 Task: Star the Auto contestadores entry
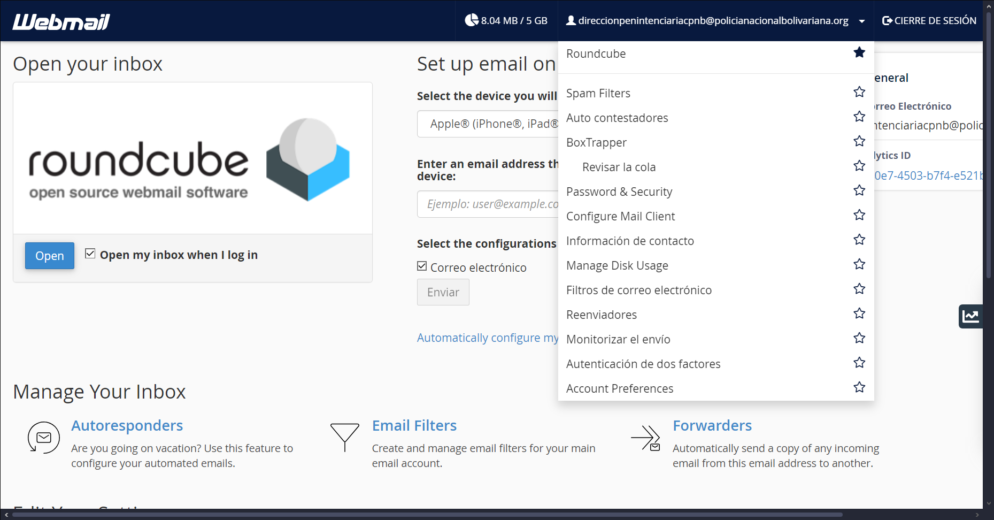pyautogui.click(x=859, y=117)
